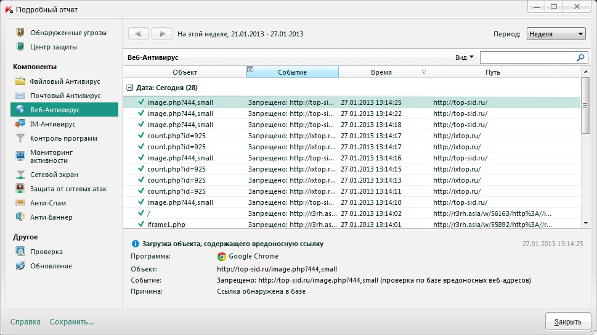This screenshot has height=335, width=597.
Task: Select the iframe1.php row in the list
Action: [166, 225]
